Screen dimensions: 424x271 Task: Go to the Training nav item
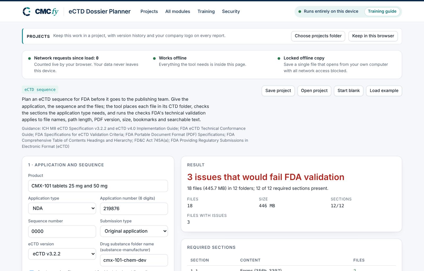point(206,11)
